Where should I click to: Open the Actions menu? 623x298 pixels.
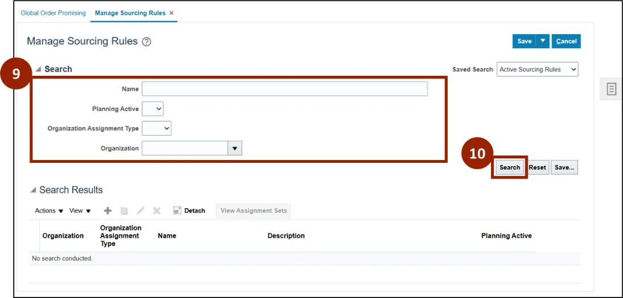pos(49,211)
